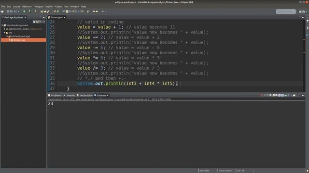Open the Navigate menu
The image size is (309, 173).
(x=39, y=6)
